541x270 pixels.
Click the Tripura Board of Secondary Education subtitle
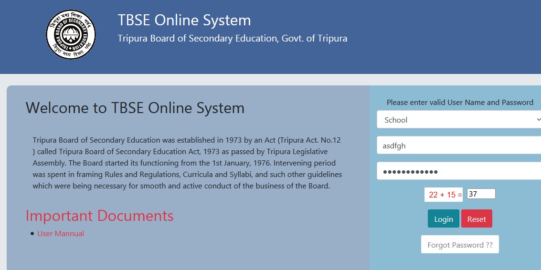(x=232, y=38)
